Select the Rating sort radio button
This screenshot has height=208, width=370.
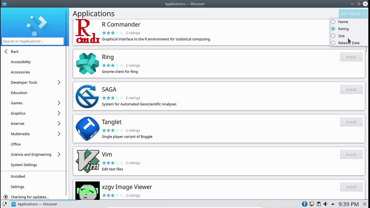point(333,29)
